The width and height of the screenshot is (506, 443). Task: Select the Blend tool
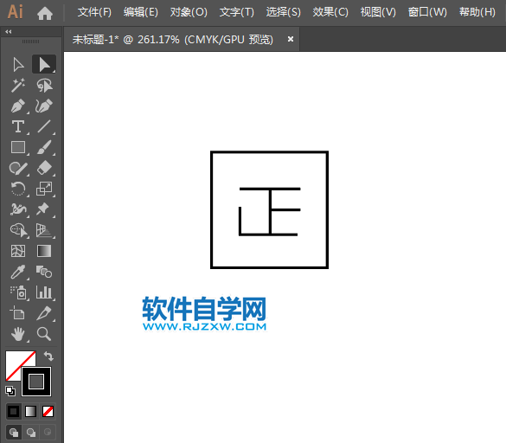pyautogui.click(x=44, y=272)
